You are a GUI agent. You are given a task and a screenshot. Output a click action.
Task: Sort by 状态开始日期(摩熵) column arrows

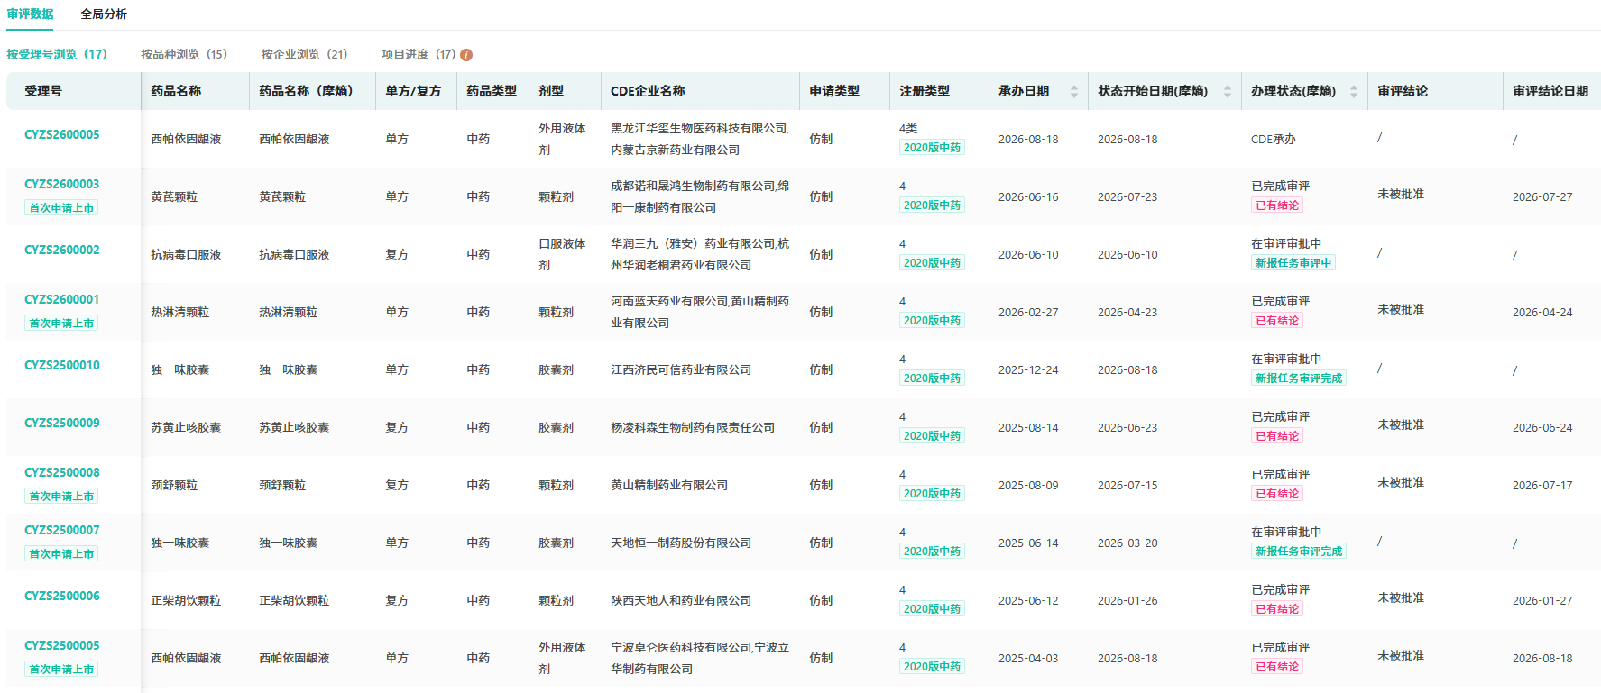[1228, 91]
